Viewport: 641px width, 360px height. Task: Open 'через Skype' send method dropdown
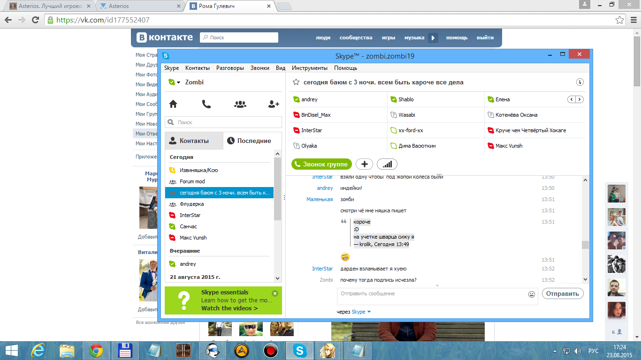pyautogui.click(x=362, y=312)
